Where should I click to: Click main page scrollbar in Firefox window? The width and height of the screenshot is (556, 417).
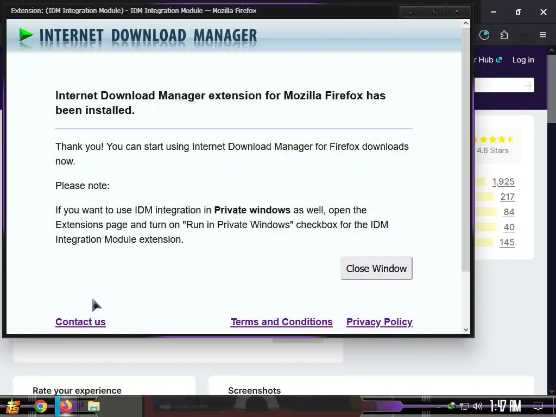point(552,89)
